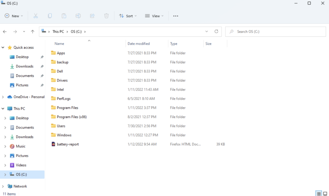Viewport: 329px width, 196px height.
Task: Click the search magnifier icon
Action: click(231, 32)
